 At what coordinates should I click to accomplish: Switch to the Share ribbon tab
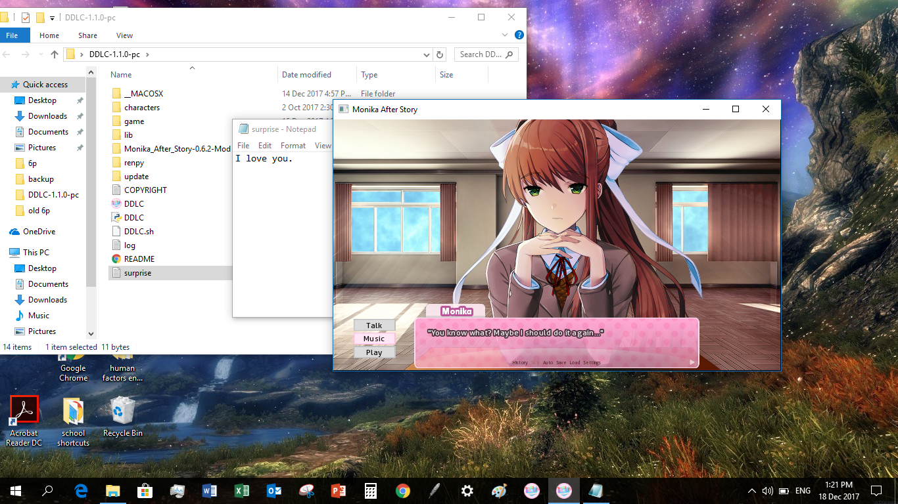tap(87, 35)
